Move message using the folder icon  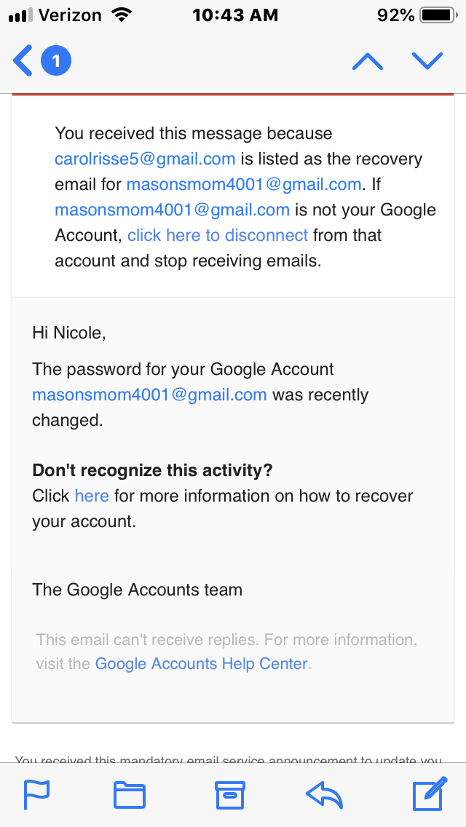(x=130, y=795)
